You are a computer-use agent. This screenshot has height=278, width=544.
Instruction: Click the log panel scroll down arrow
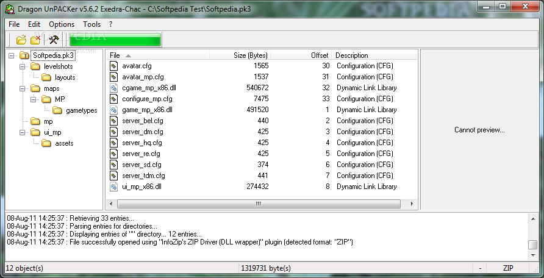point(533,255)
